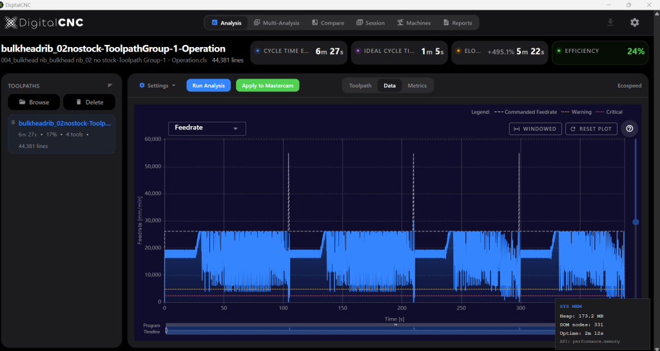Click the Warning legend entry
This screenshot has height=351, width=660.
click(577, 112)
